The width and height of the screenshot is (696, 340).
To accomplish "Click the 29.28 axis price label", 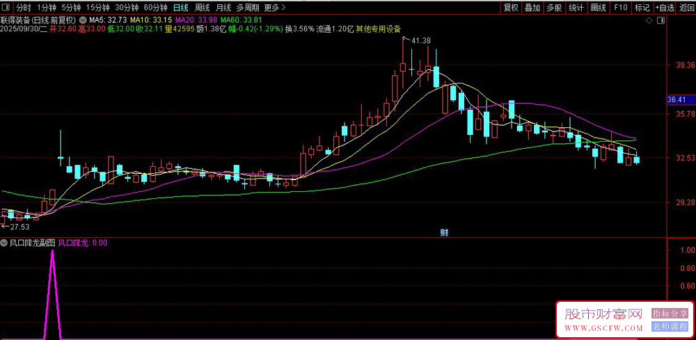I will click(x=685, y=202).
